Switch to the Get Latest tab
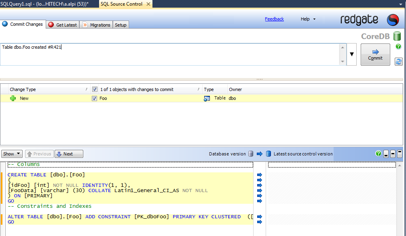The image size is (406, 236). click(x=63, y=25)
